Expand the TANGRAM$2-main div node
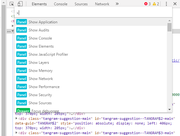The image size is (180, 136). pyautogui.click(x=16, y=119)
